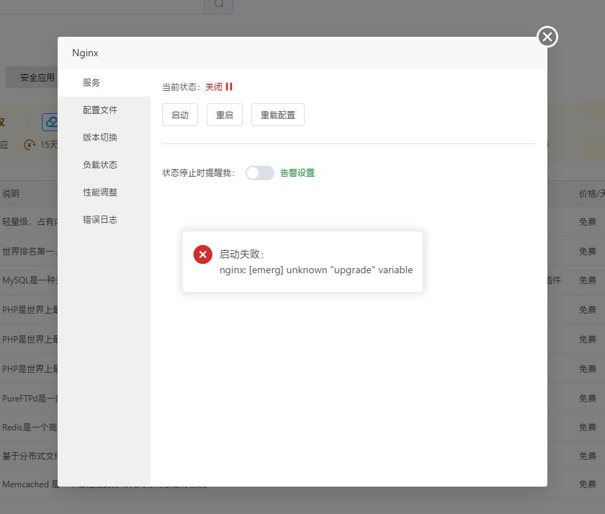The height and width of the screenshot is (514, 605).
Task: Click 免费 price in the PureFTPd row
Action: (587, 398)
